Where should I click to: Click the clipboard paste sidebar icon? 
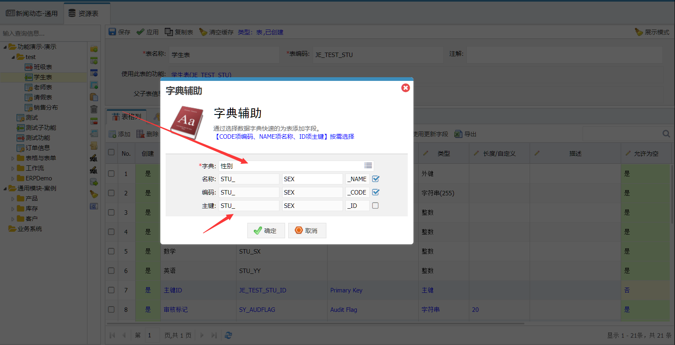click(94, 97)
